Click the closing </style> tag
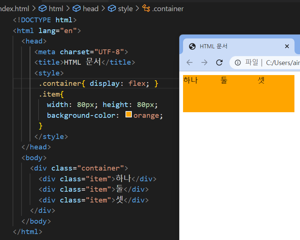The height and width of the screenshot is (240, 300). (51, 137)
